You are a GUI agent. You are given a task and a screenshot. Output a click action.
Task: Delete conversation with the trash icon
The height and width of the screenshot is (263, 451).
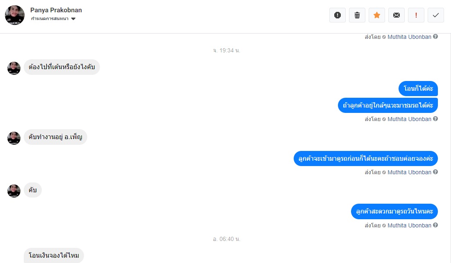[x=357, y=15]
